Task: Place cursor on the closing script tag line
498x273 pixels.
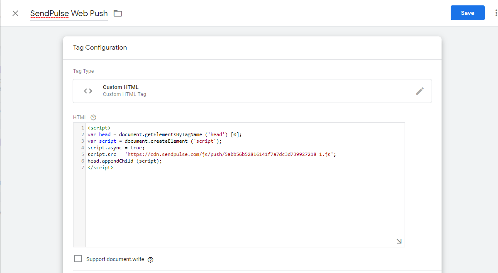Action: point(100,168)
